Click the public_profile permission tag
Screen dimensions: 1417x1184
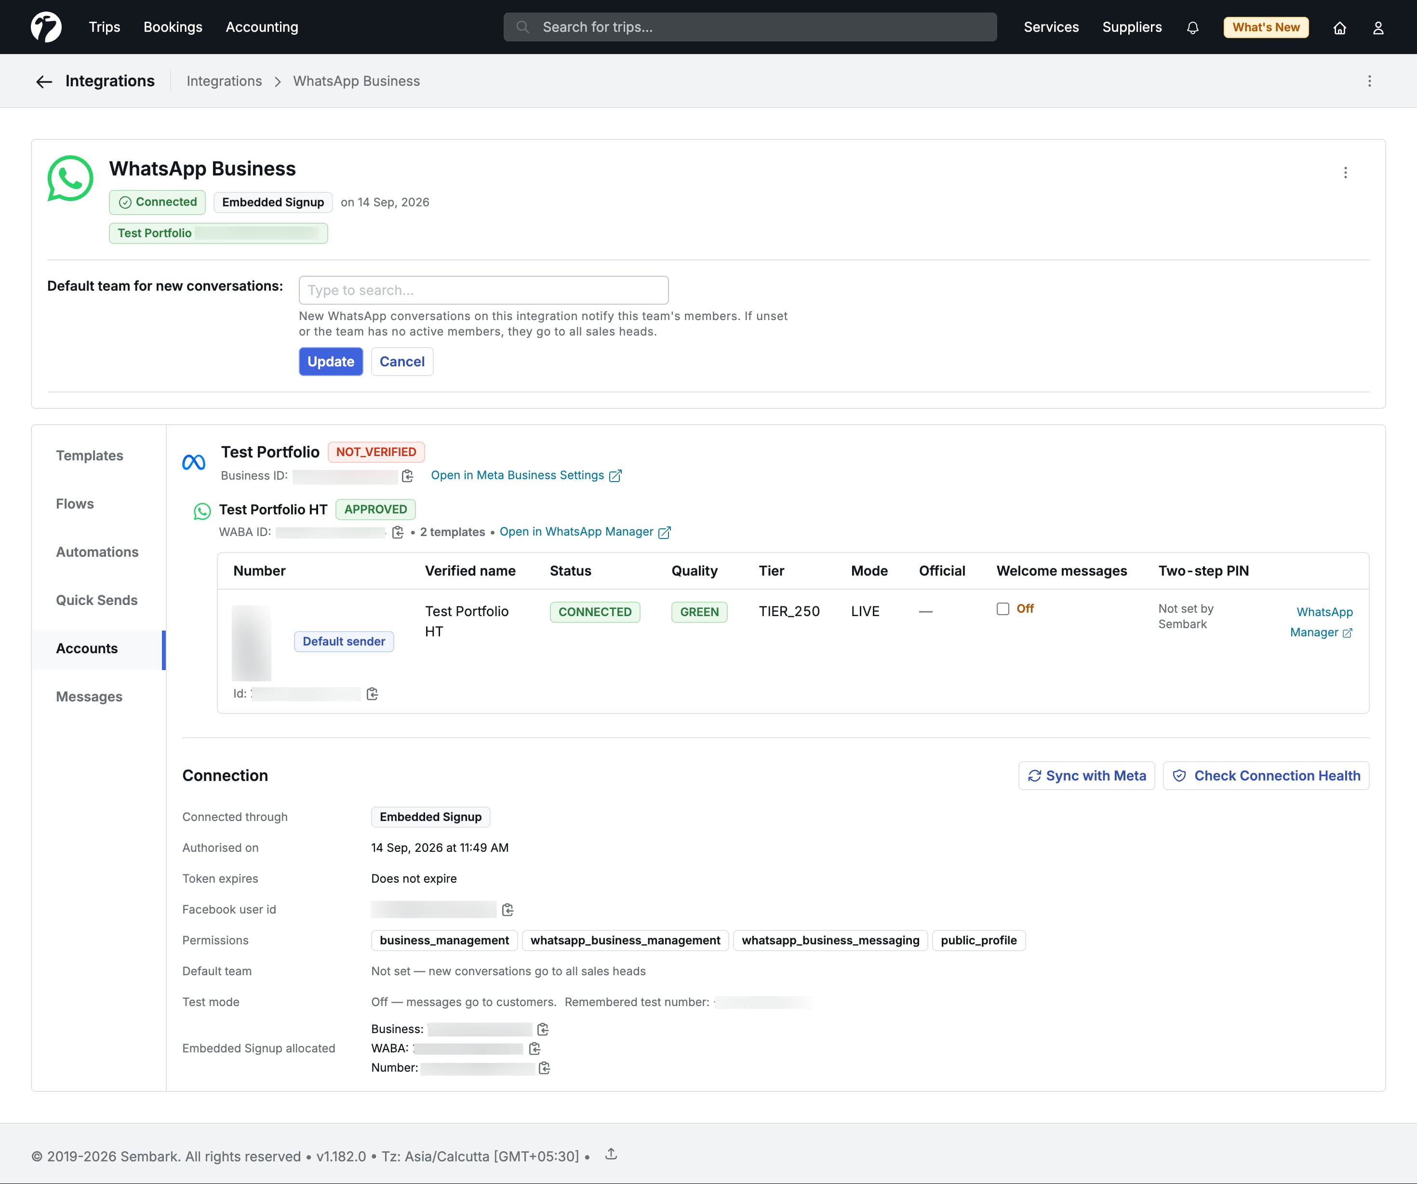point(978,941)
